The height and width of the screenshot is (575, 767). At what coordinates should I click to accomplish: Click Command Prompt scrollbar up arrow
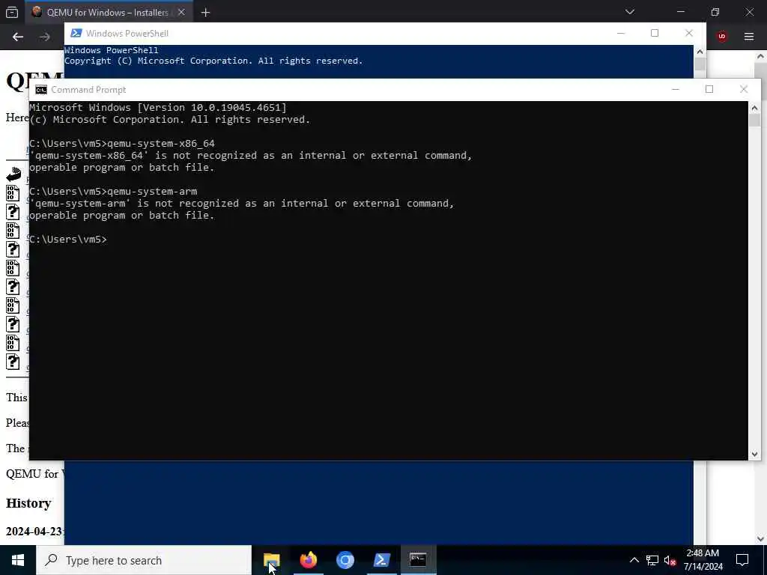(x=754, y=108)
